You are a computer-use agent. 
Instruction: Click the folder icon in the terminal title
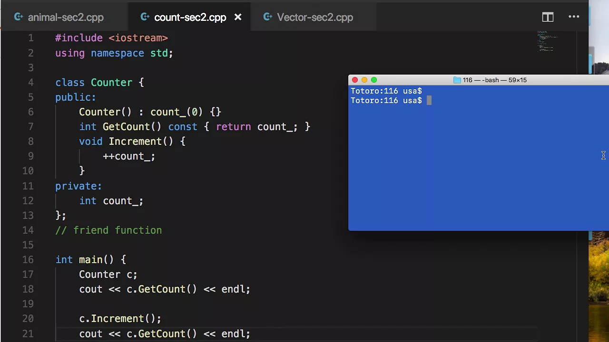pos(457,80)
